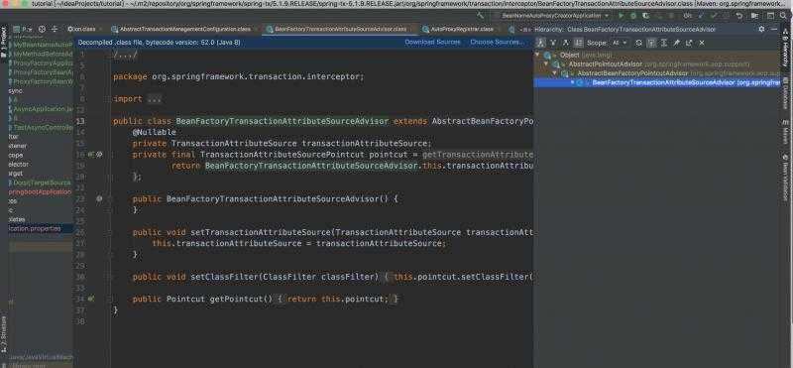Image resolution: width=793 pixels, height=368 pixels.
Task: Select BeanFactoryTransactionAttributeSourceAdvisor in Hierarchy tree
Action: [x=685, y=82]
